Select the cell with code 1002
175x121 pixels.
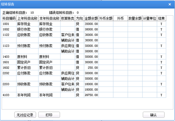click(x=9, y=29)
